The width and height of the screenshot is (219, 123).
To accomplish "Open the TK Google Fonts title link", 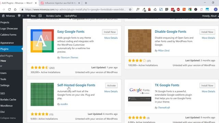I will (167, 85).
